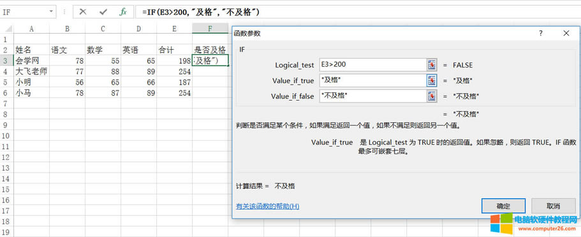This screenshot has height=237, width=581.
Task: Click the 取消 button
Action: click(553, 206)
